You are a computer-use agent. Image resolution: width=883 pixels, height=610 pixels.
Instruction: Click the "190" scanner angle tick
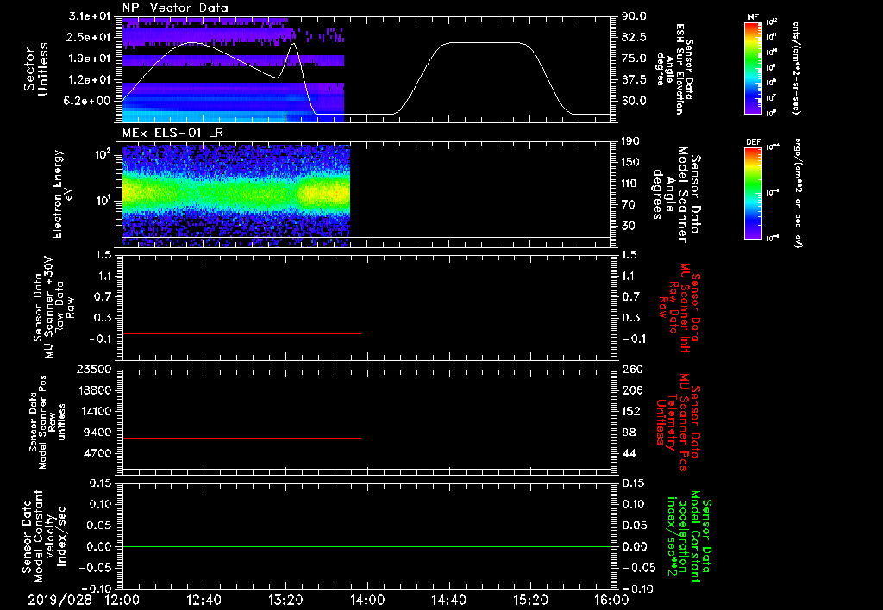point(632,141)
